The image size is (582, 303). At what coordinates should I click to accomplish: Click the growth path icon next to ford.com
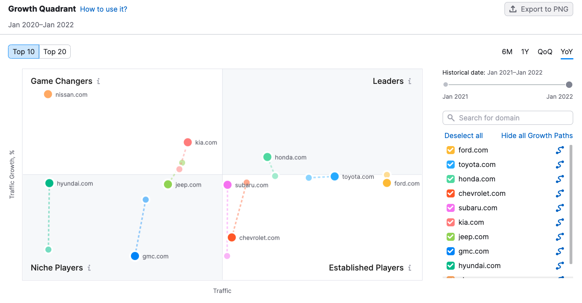(560, 150)
